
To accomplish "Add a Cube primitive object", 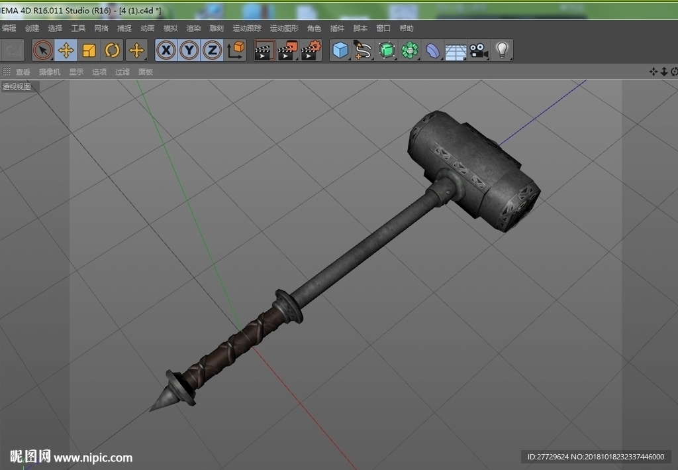I will tap(340, 50).
